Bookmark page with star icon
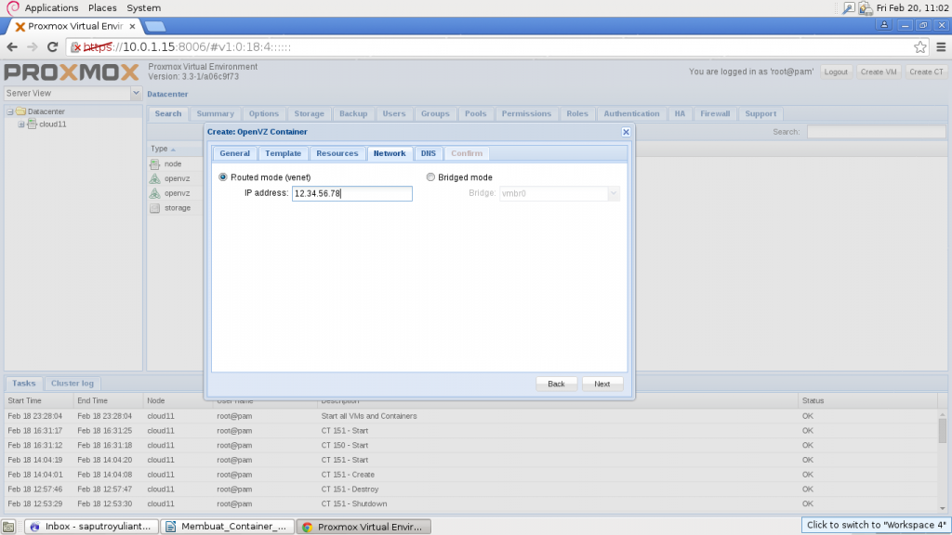This screenshot has width=952, height=535. tap(920, 46)
